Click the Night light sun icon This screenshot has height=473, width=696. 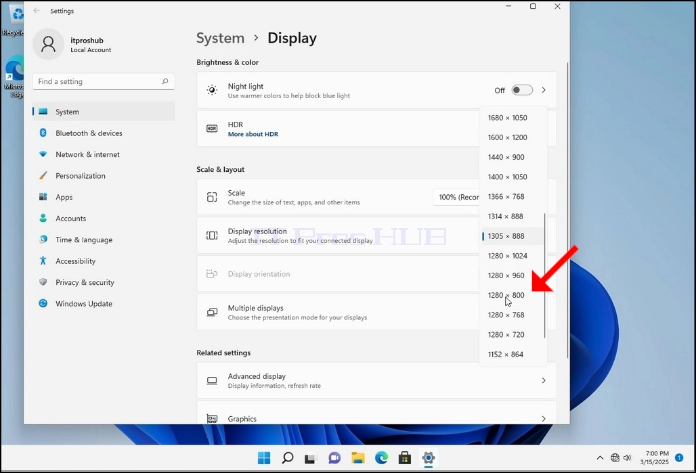click(212, 90)
